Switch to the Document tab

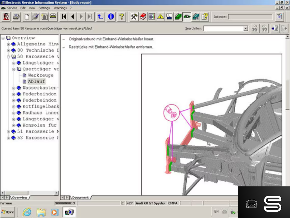[80, 198]
